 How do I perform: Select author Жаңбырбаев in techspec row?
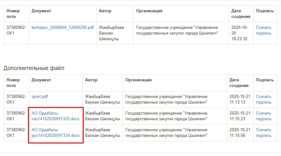point(111,33)
